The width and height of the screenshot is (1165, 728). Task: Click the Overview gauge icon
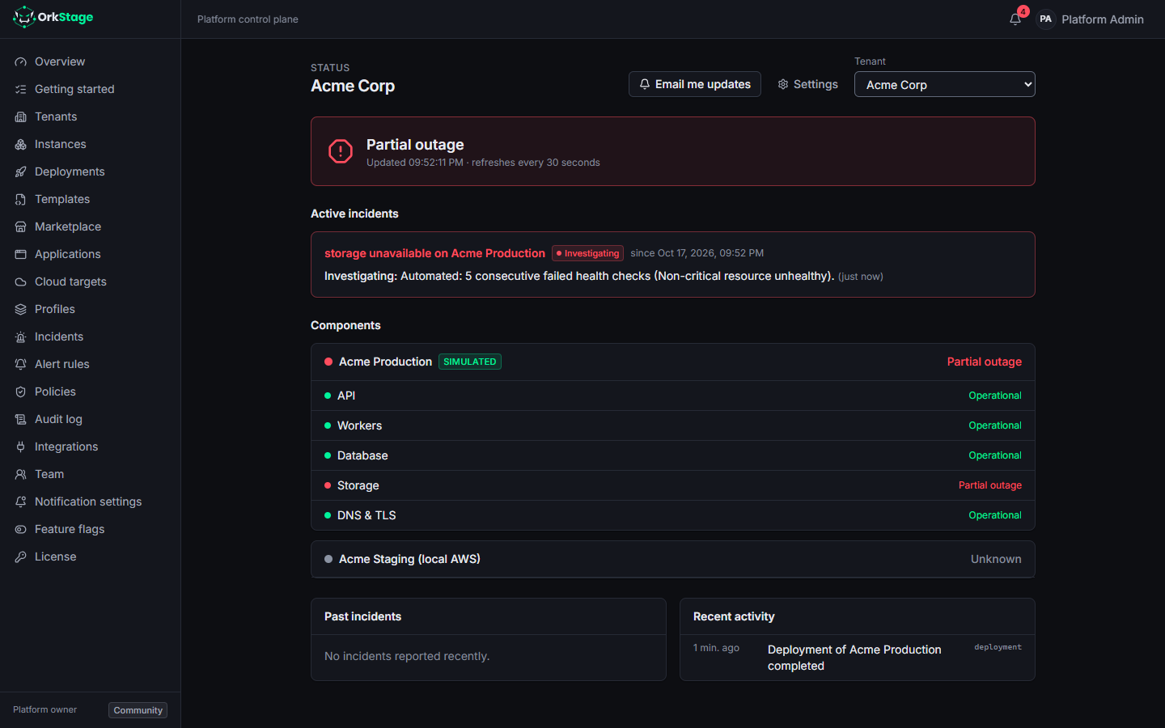(x=21, y=61)
